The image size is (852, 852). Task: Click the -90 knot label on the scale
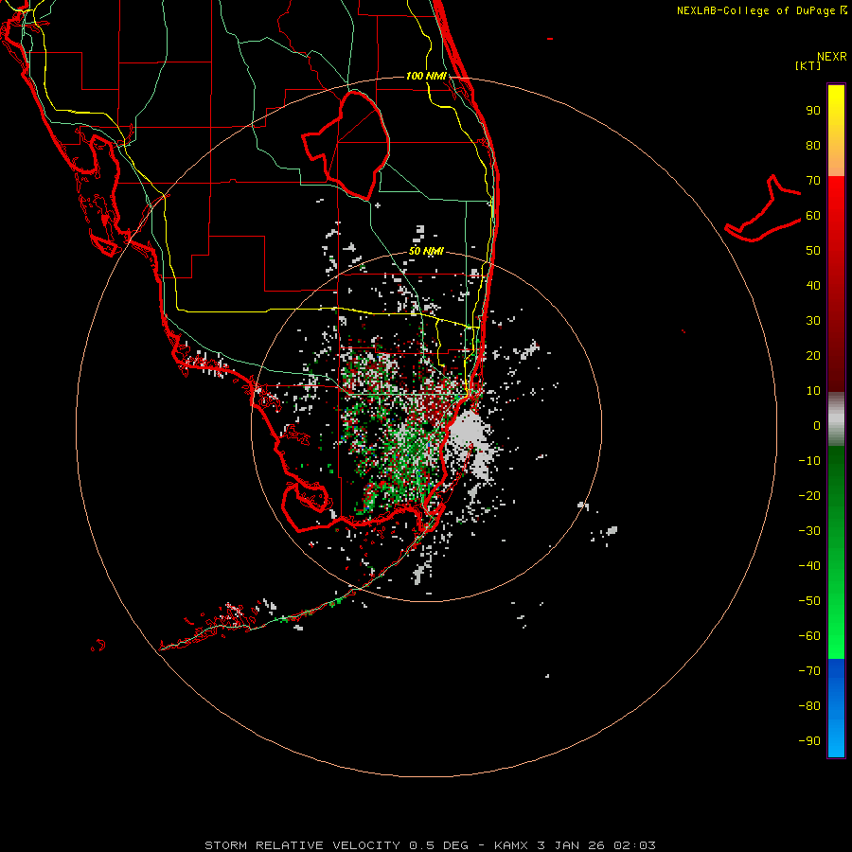click(809, 741)
